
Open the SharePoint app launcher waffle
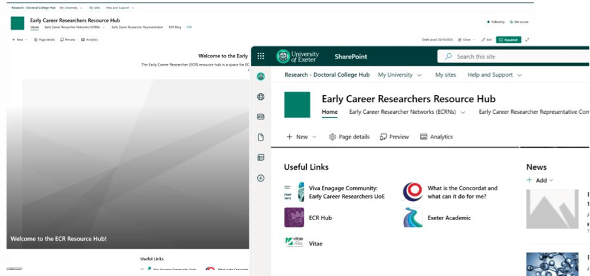pos(261,57)
